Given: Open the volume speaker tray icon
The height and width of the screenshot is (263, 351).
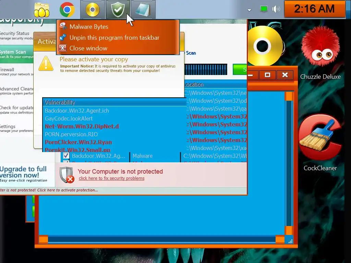Looking at the screenshot, I should pyautogui.click(x=276, y=9).
